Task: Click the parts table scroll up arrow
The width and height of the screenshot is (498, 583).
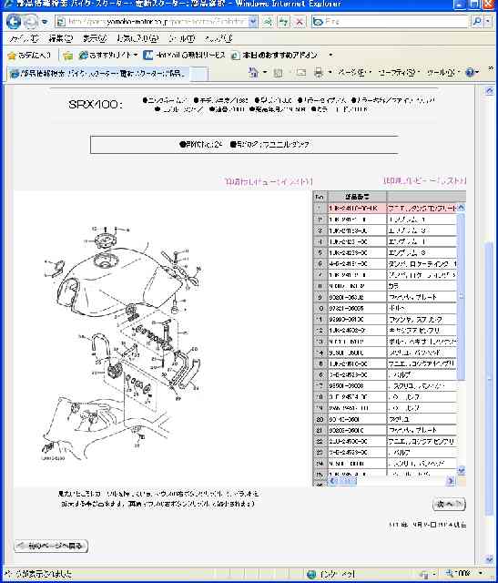Action: click(x=462, y=208)
